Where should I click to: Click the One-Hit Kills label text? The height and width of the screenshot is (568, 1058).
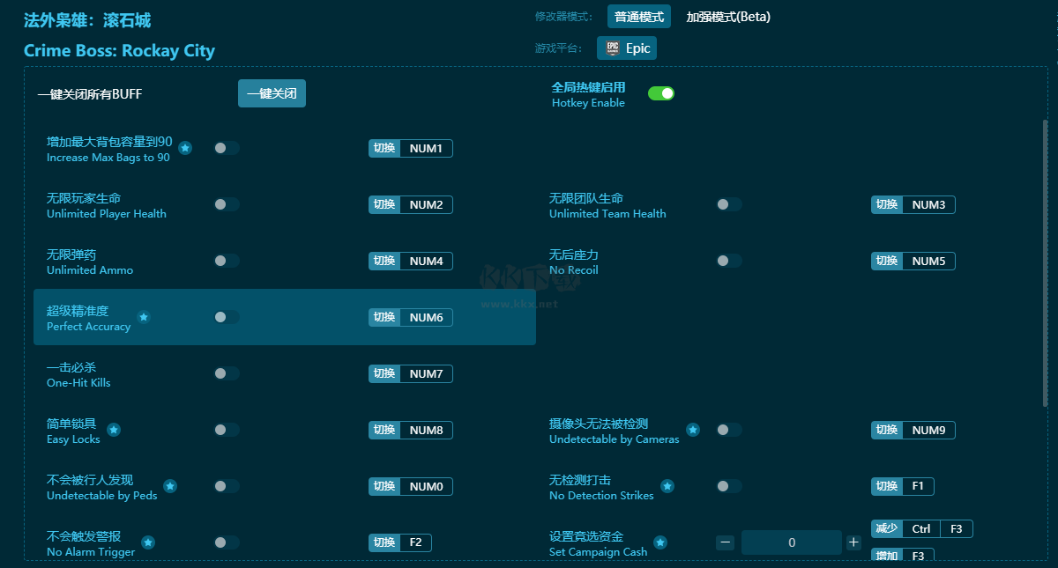[x=78, y=383]
